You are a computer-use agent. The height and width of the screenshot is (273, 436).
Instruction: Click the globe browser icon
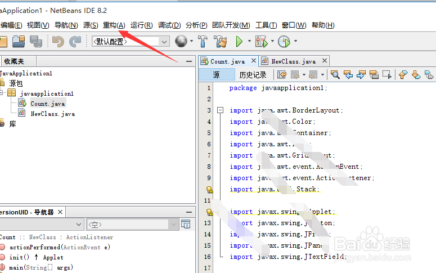click(181, 41)
